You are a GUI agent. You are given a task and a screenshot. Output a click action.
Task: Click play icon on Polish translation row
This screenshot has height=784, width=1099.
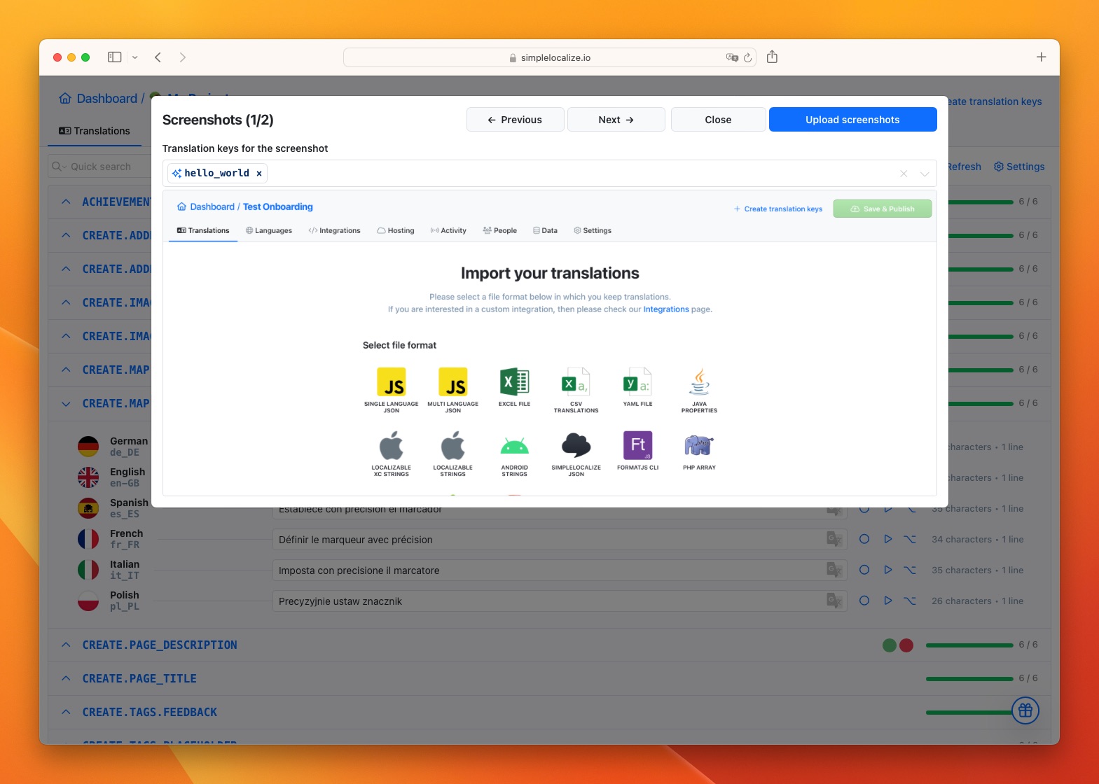coord(887,601)
